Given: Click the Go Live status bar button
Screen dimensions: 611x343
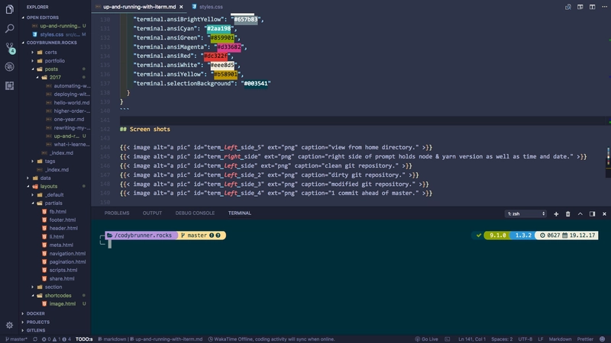Looking at the screenshot, I should tap(426, 339).
